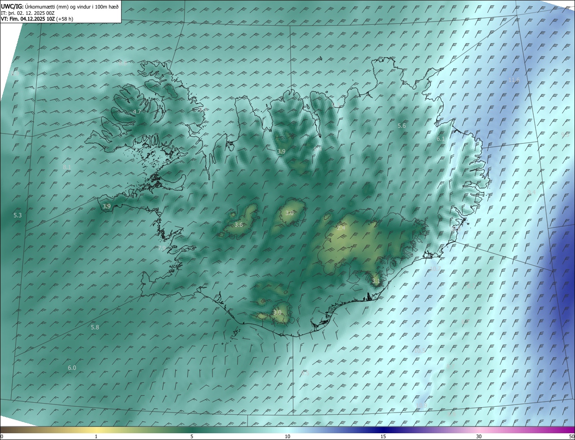
Task: Click the 0 tick on the color scale
Action: (2, 436)
